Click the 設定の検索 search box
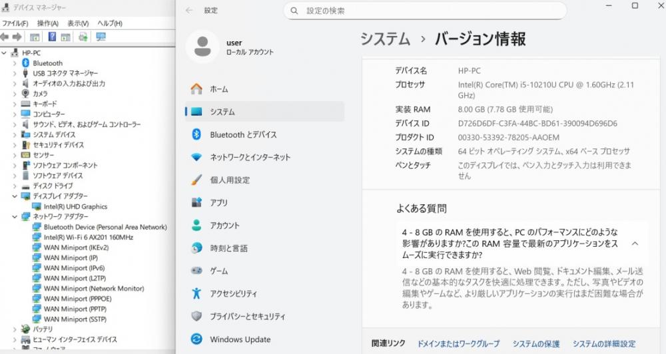The height and width of the screenshot is (354, 666). point(425,11)
